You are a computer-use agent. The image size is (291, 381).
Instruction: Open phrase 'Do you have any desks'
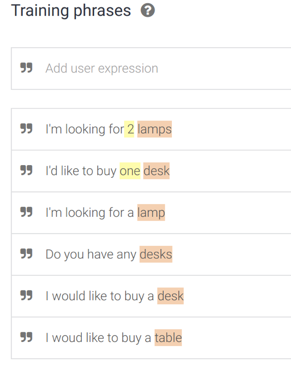(151, 255)
